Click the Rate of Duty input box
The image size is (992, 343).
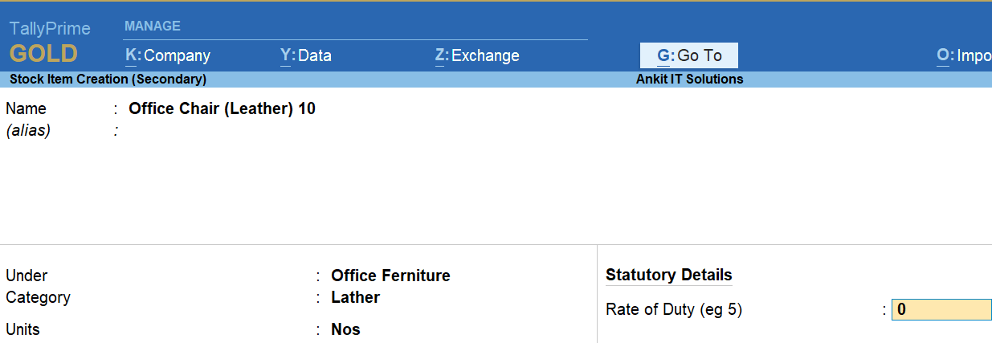click(x=941, y=309)
